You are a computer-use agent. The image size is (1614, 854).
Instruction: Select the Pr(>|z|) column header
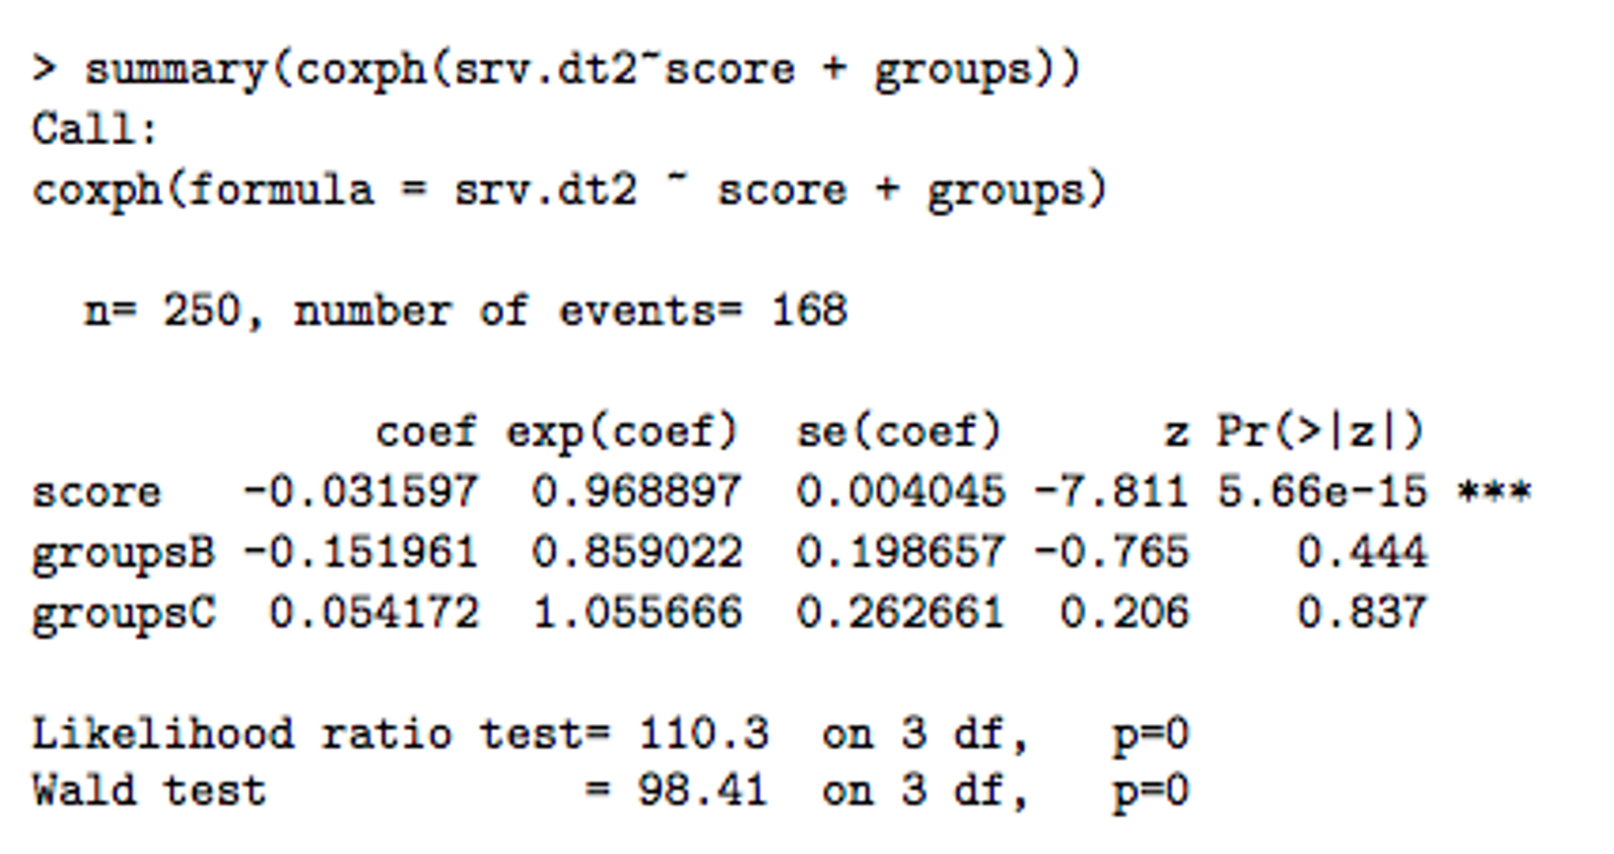[x=1317, y=430]
